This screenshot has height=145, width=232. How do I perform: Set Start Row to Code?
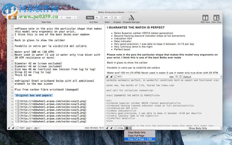[x=68, y=18]
